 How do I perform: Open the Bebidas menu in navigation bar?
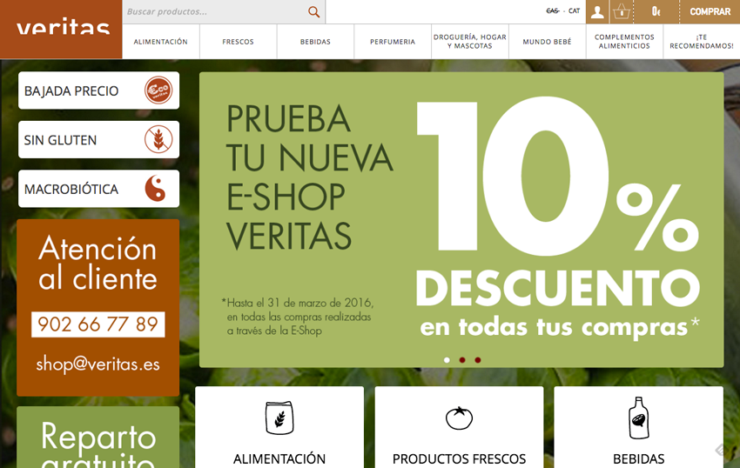(x=315, y=42)
